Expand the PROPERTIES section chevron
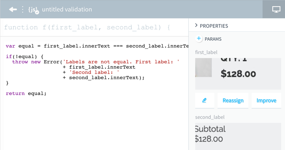Screen dimensions: 285x150 (196, 26)
